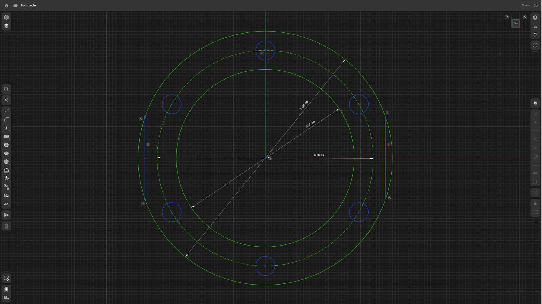The image size is (542, 304).
Task: Click the ⌀ 68 mm dimension label
Action: [x=319, y=155]
